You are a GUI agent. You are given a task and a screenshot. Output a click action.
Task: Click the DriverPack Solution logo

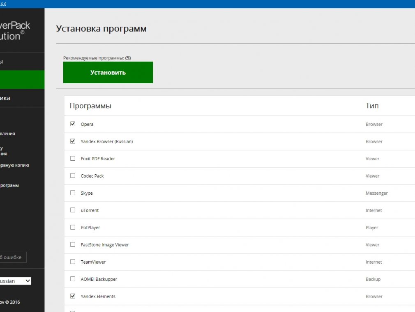coord(15,31)
